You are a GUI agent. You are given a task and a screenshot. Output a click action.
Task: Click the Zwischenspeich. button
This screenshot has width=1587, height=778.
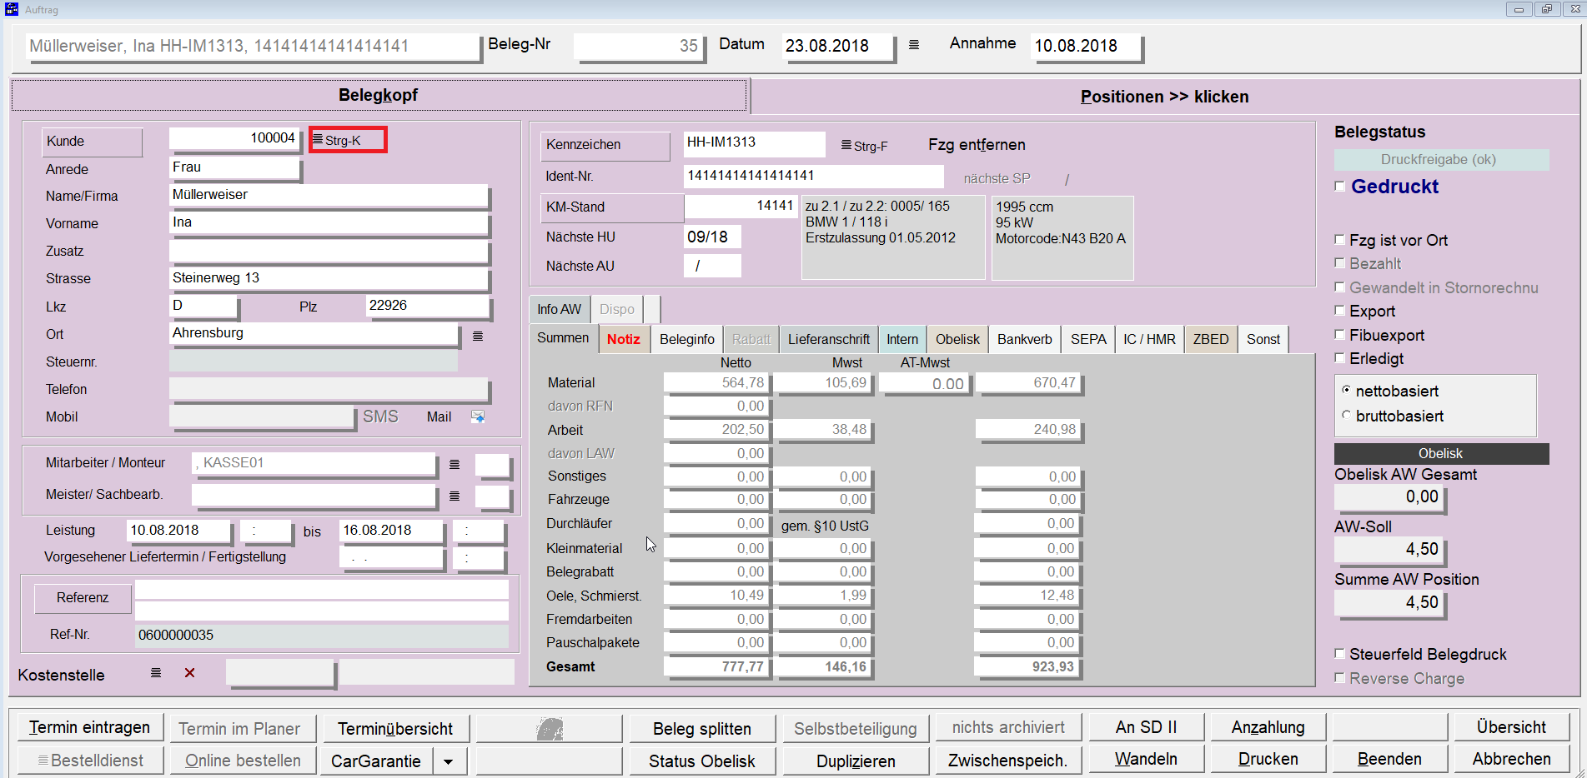click(1008, 761)
